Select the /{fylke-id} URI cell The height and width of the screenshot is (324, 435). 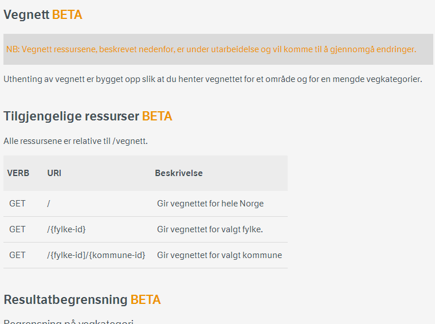66,229
